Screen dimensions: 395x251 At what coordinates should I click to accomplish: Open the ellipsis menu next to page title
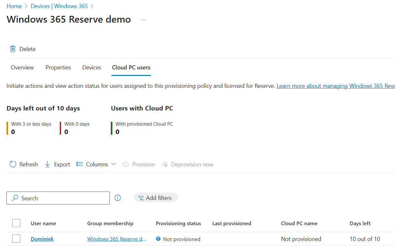coord(144,20)
